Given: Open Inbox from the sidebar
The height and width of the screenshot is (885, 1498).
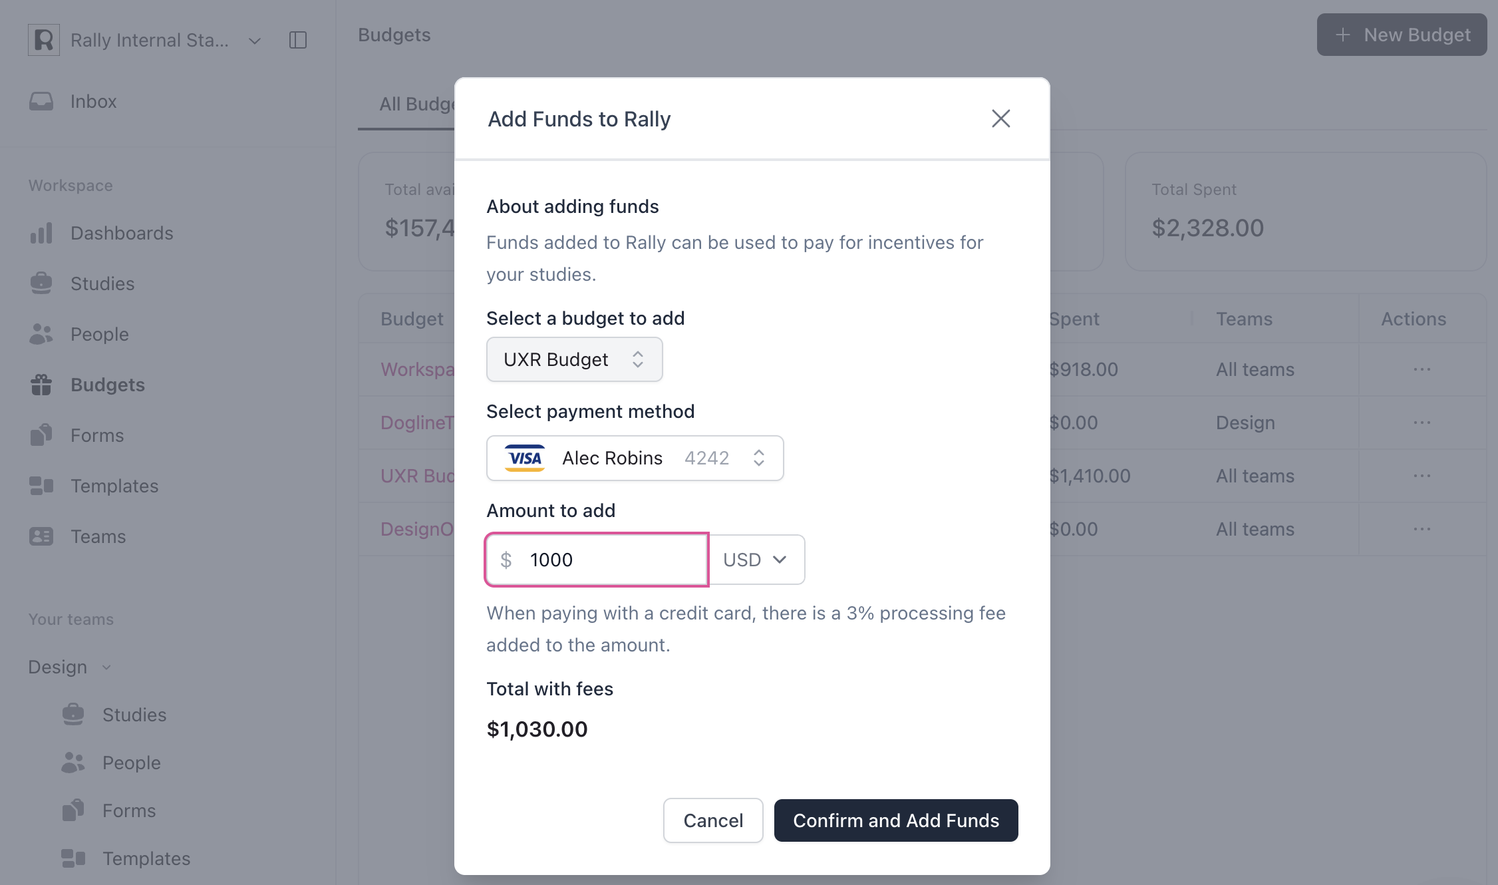Looking at the screenshot, I should point(93,101).
